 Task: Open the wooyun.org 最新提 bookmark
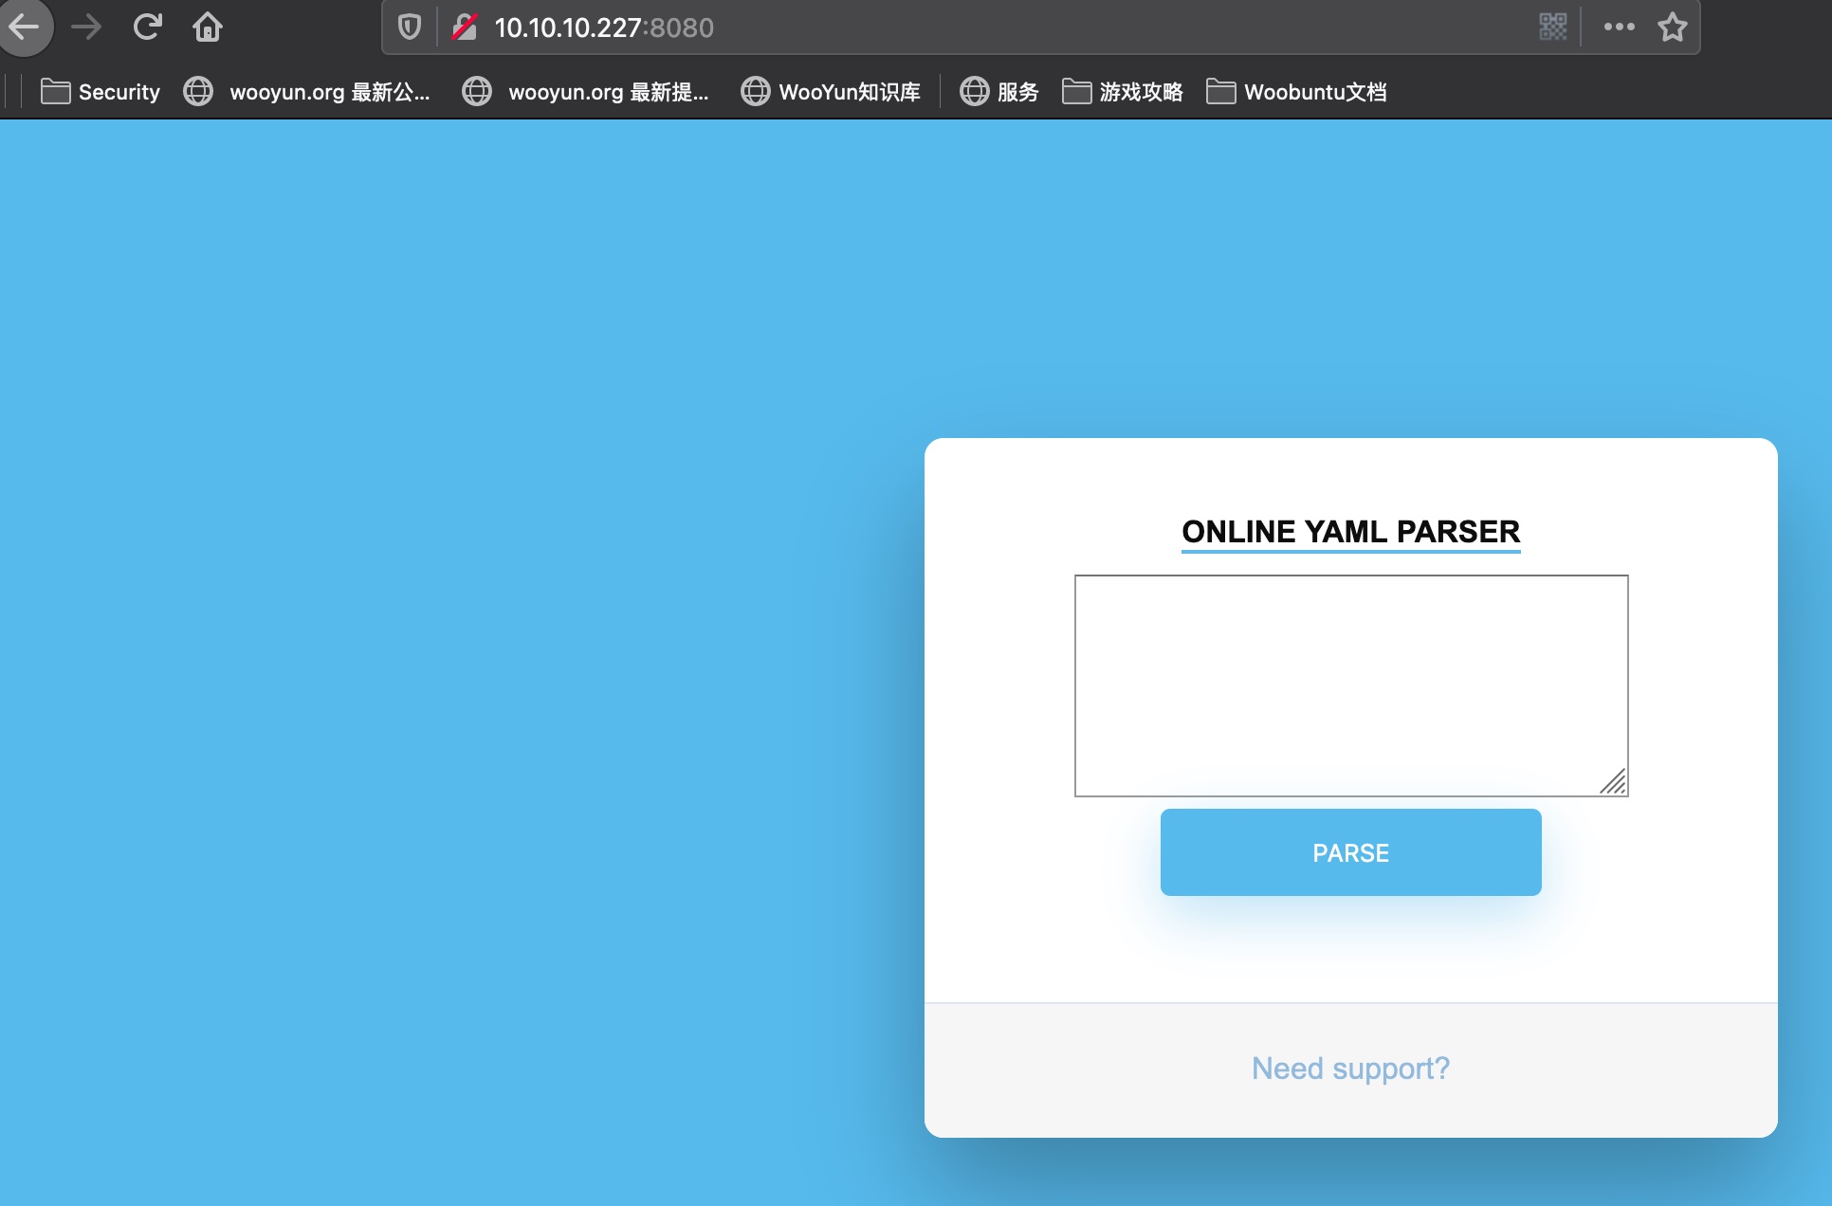pos(586,92)
